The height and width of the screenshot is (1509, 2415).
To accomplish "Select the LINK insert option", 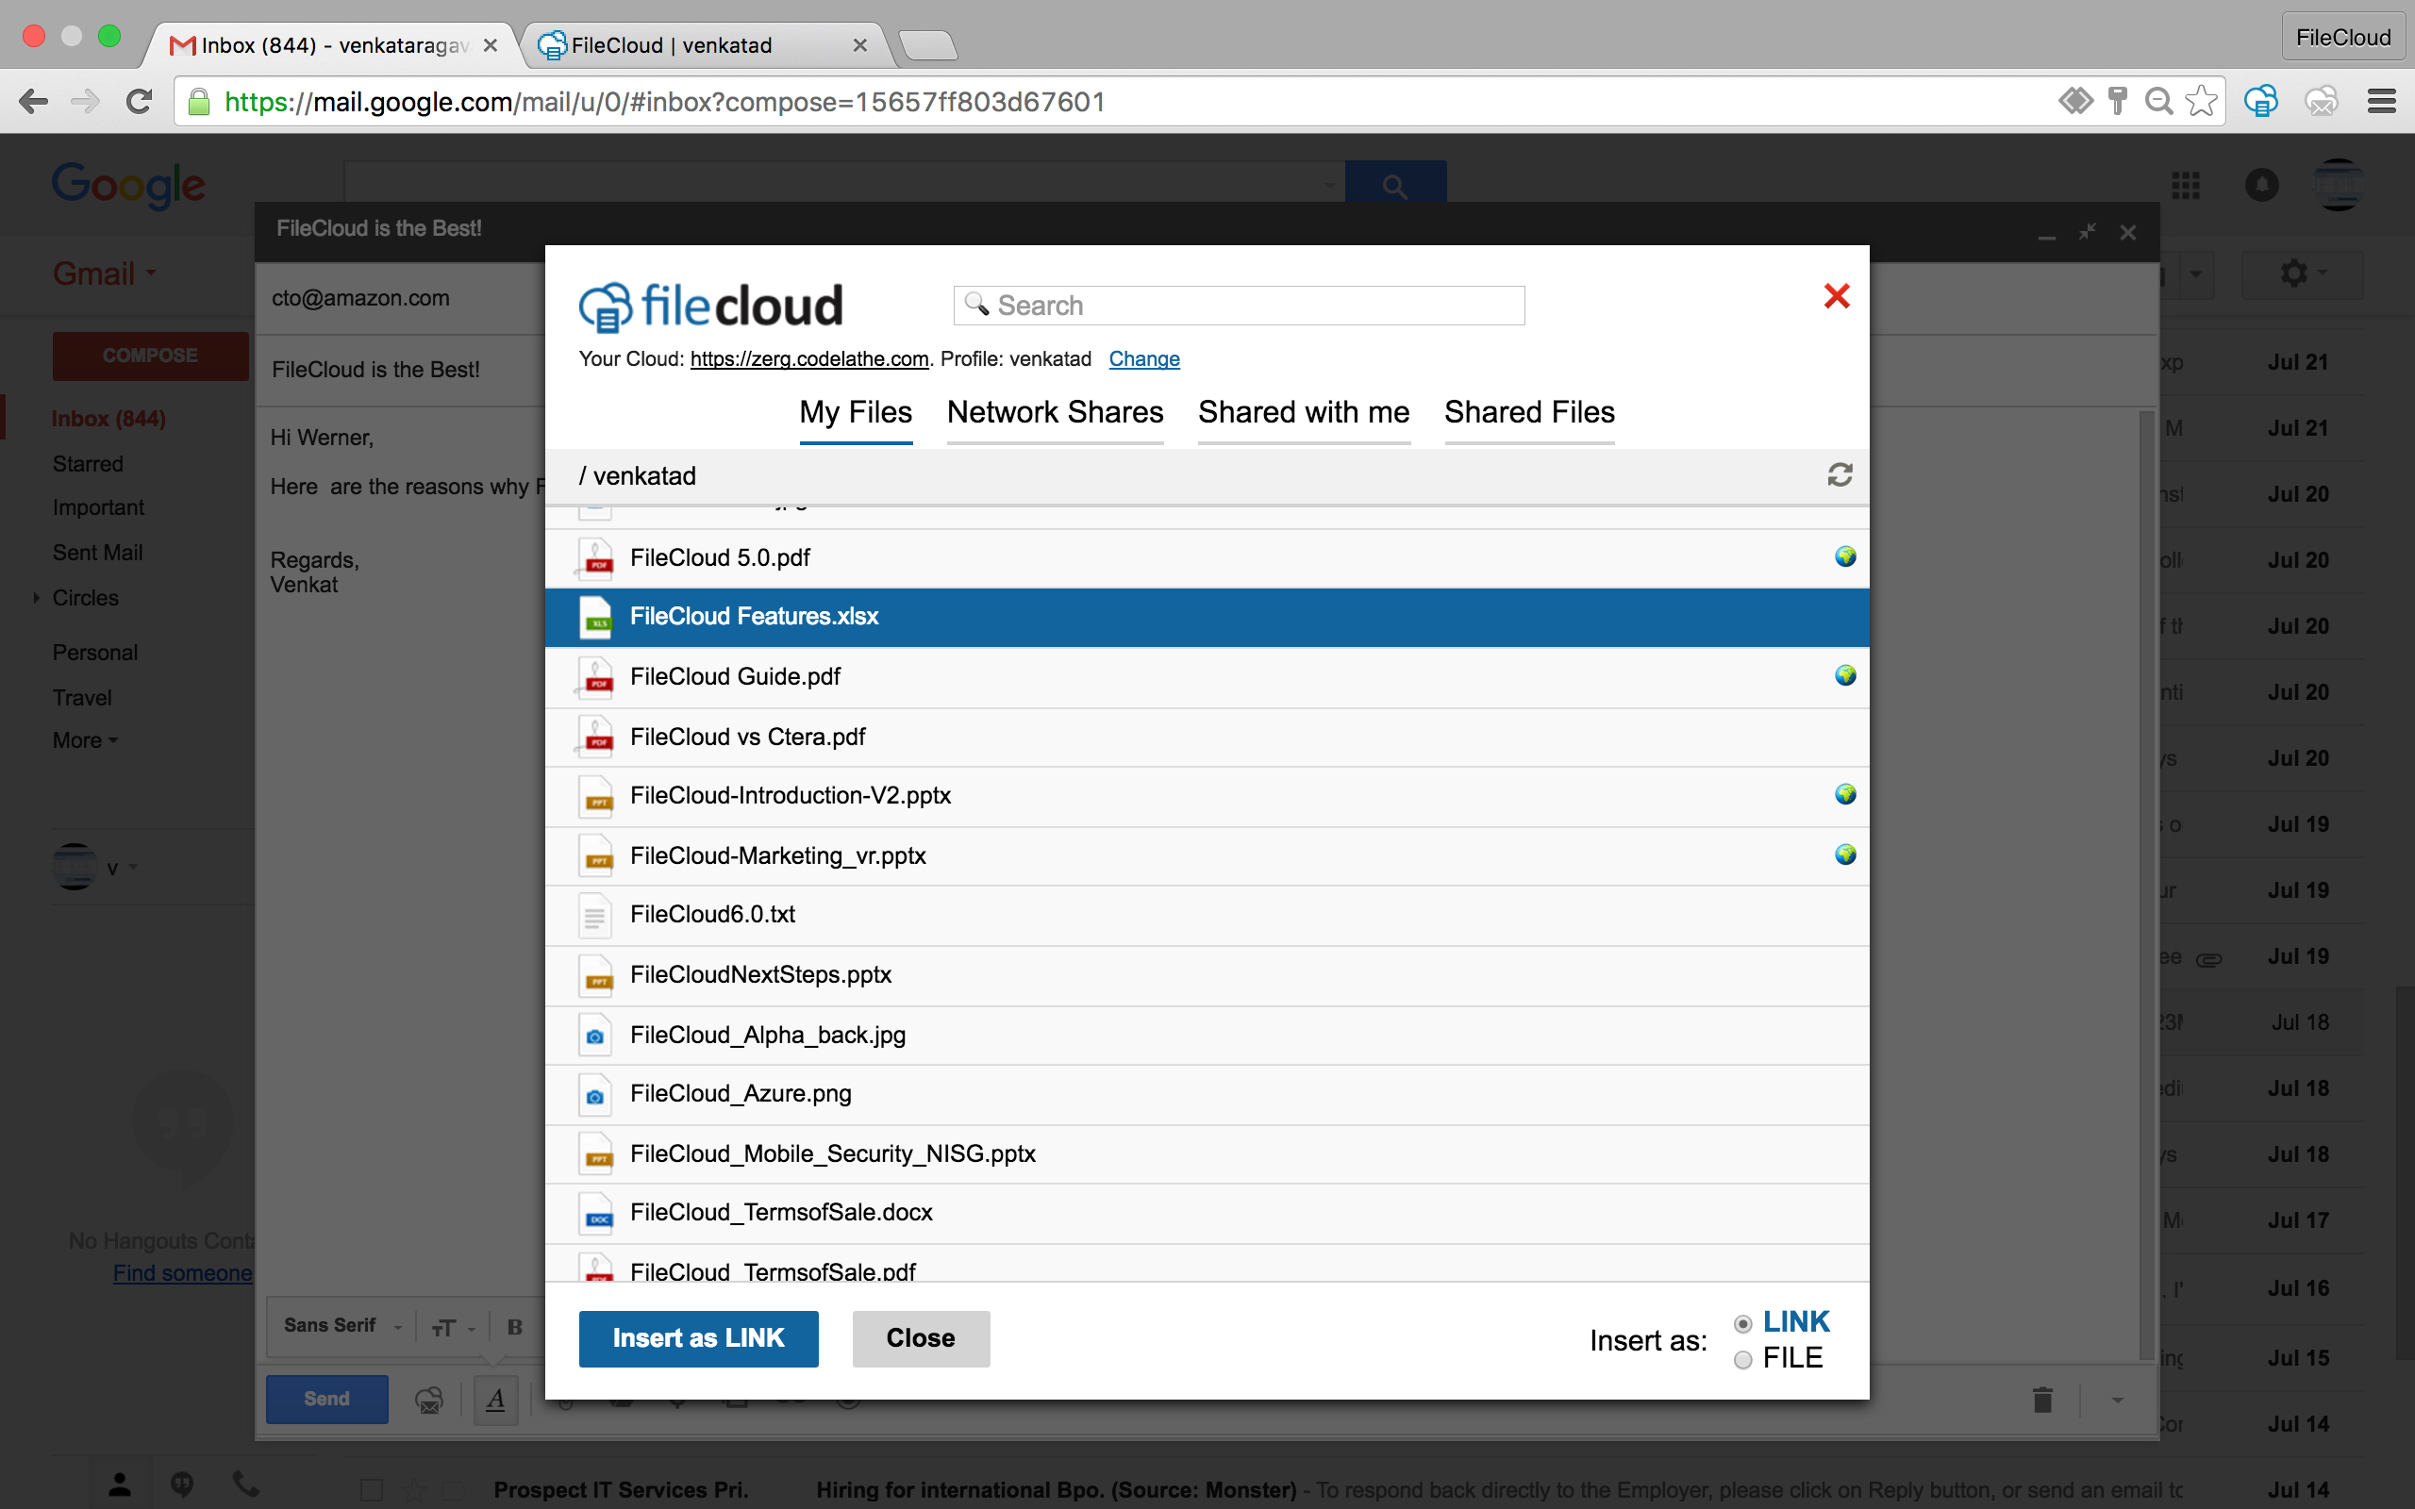I will coord(1742,1323).
